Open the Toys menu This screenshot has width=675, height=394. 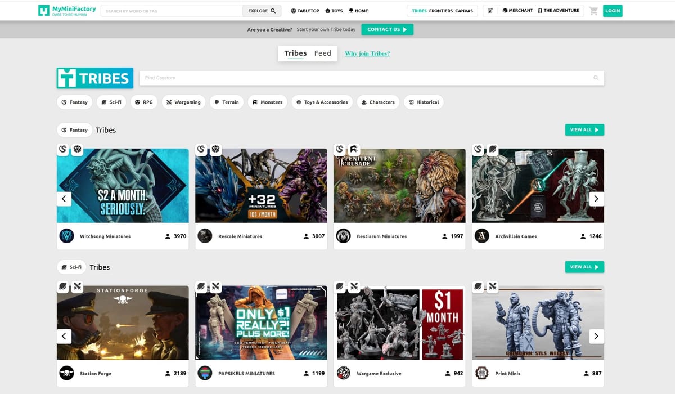(334, 11)
